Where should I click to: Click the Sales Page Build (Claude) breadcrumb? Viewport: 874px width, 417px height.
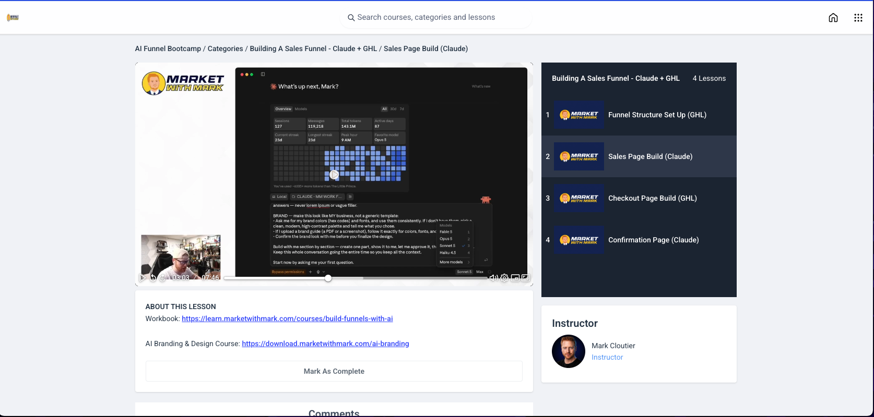(426, 48)
